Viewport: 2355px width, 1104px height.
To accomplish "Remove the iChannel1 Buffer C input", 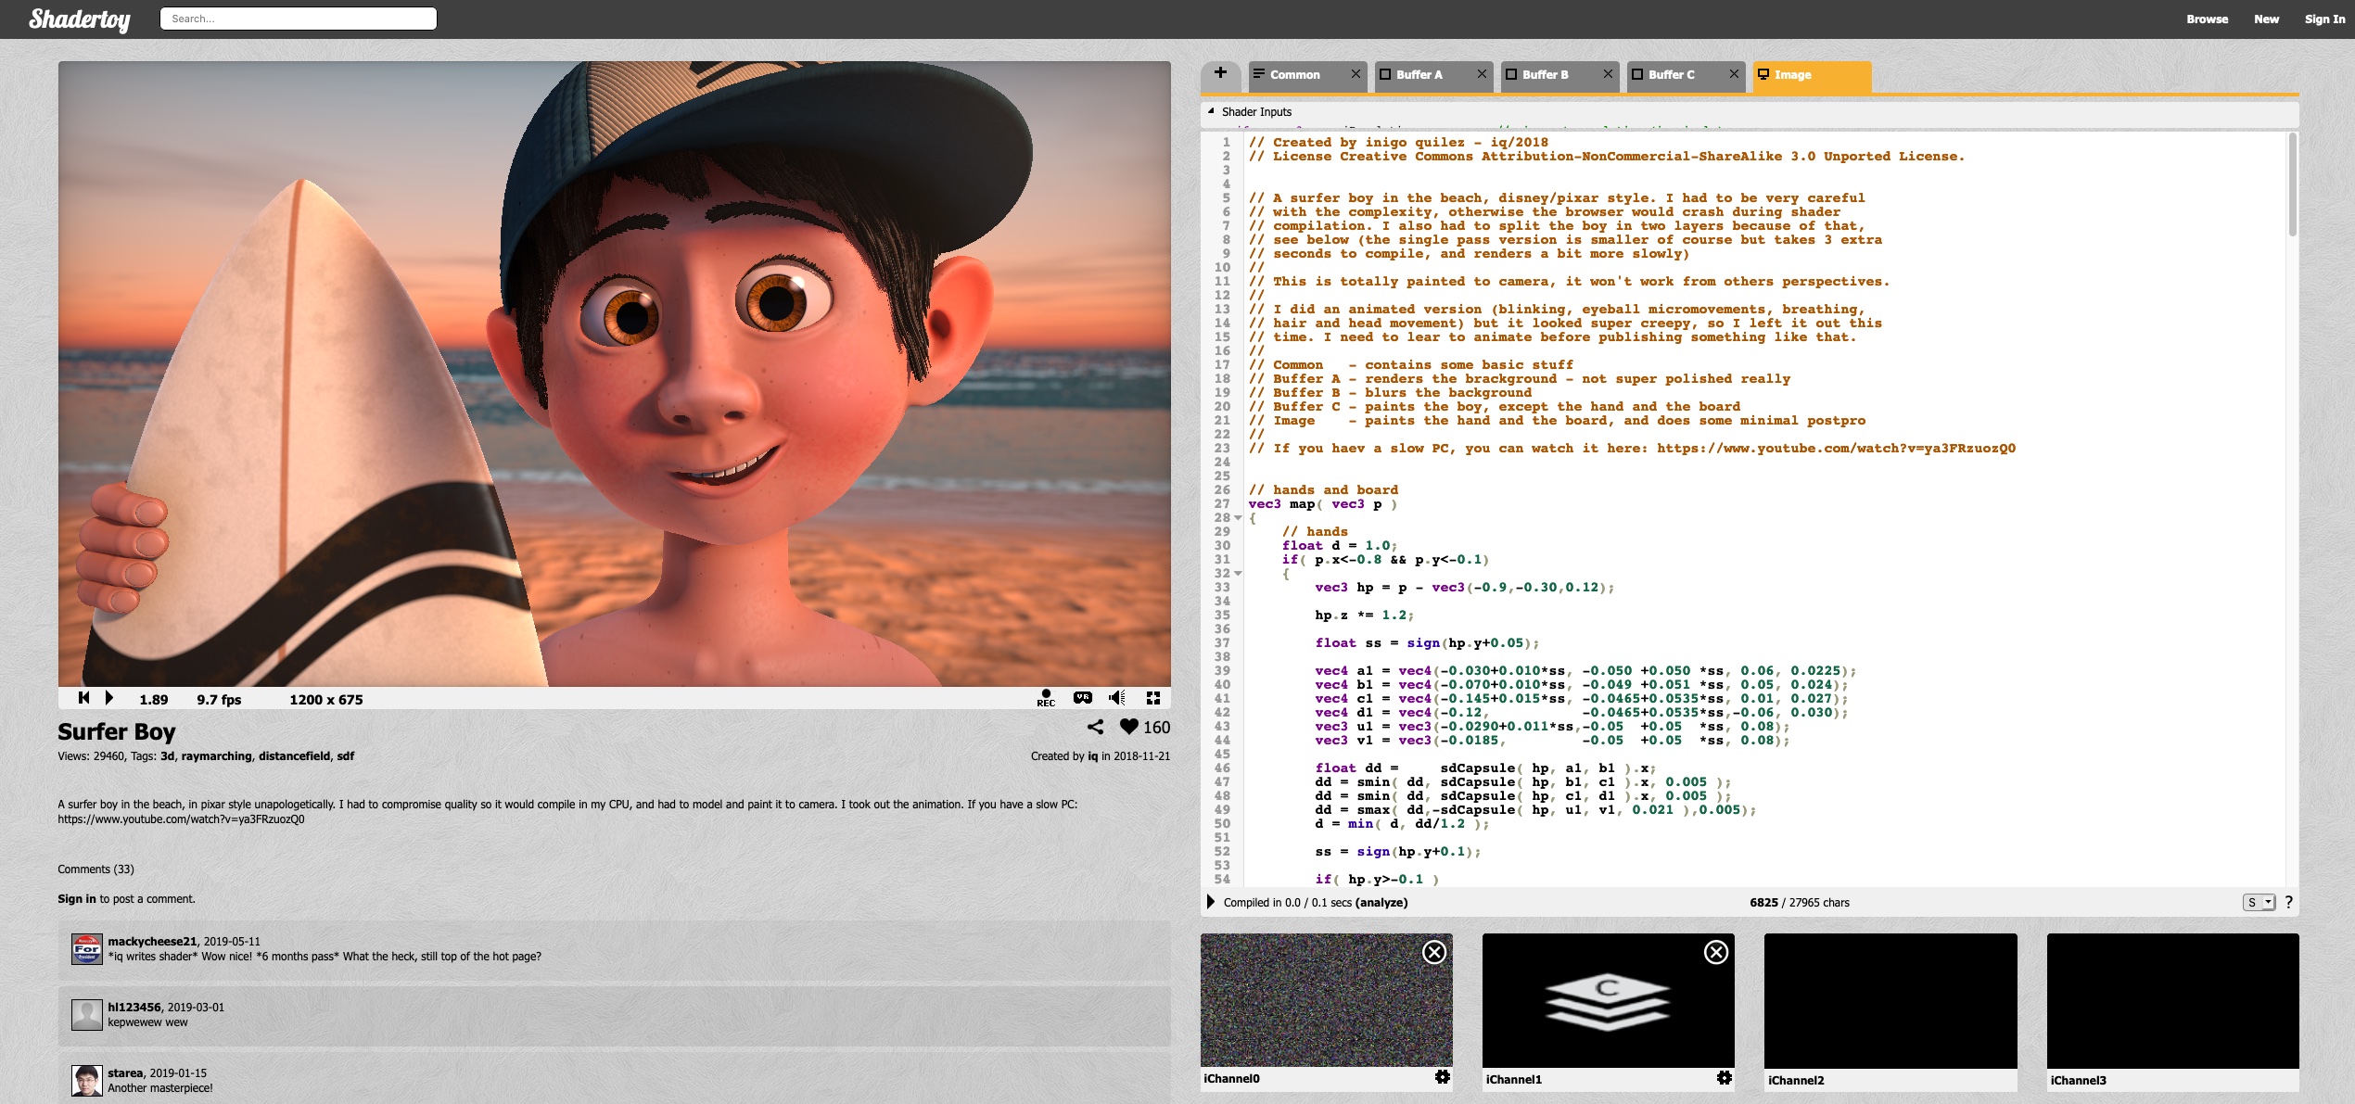I will coord(1716,952).
